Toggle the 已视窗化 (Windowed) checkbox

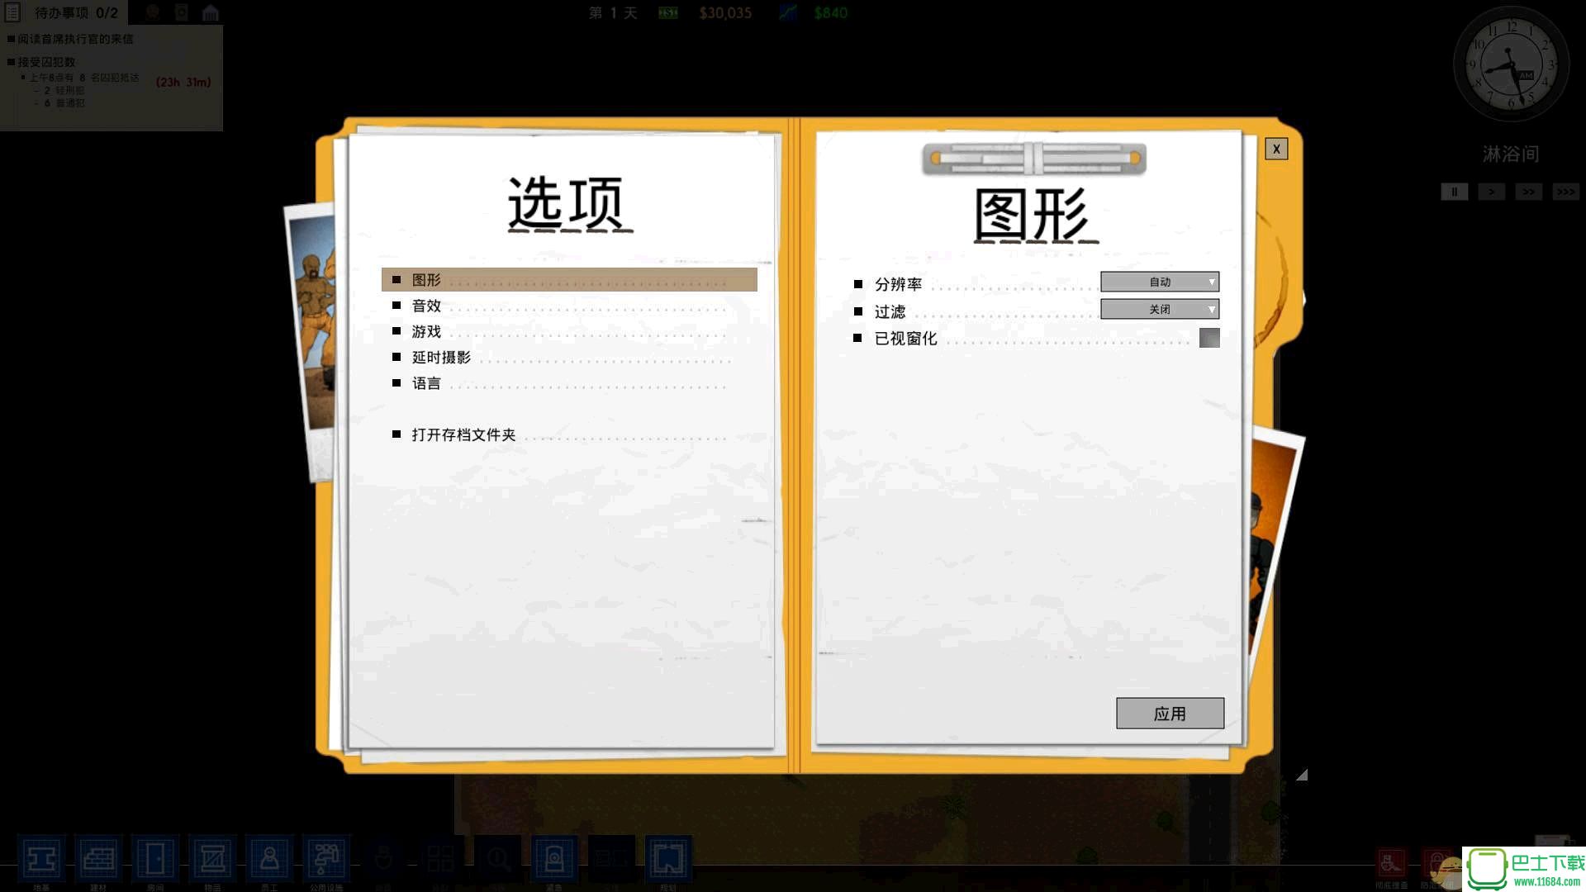tap(1209, 338)
